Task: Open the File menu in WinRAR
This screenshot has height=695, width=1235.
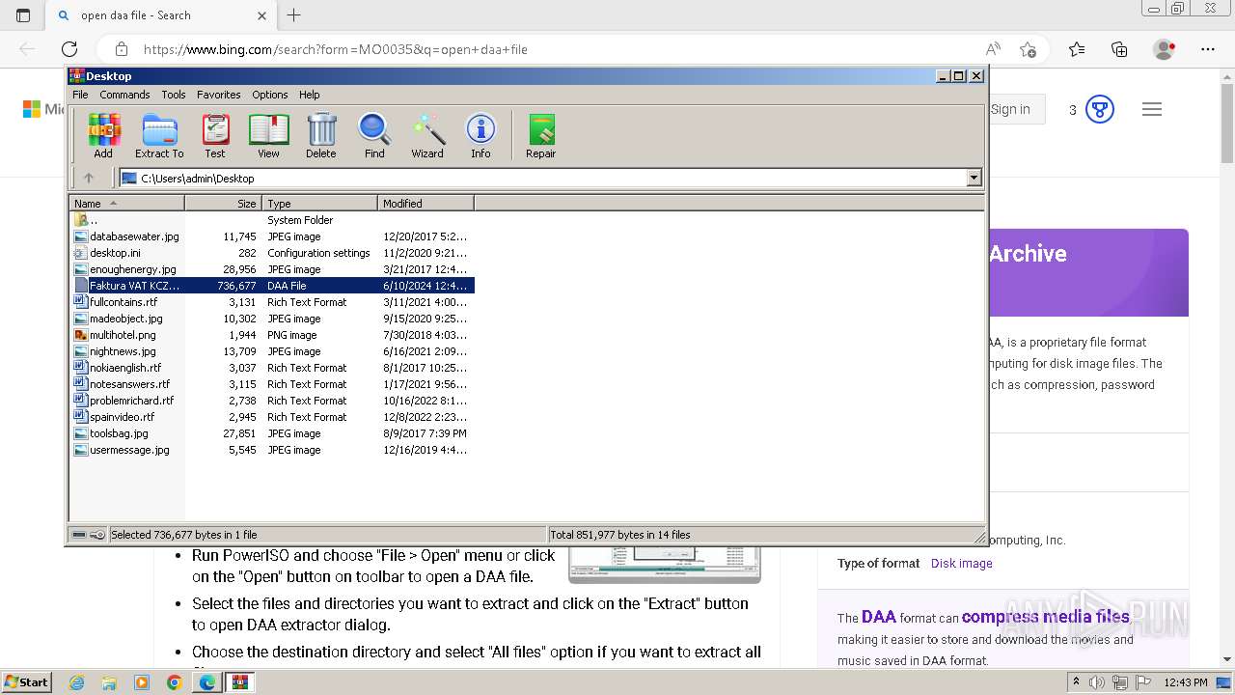Action: coord(80,95)
